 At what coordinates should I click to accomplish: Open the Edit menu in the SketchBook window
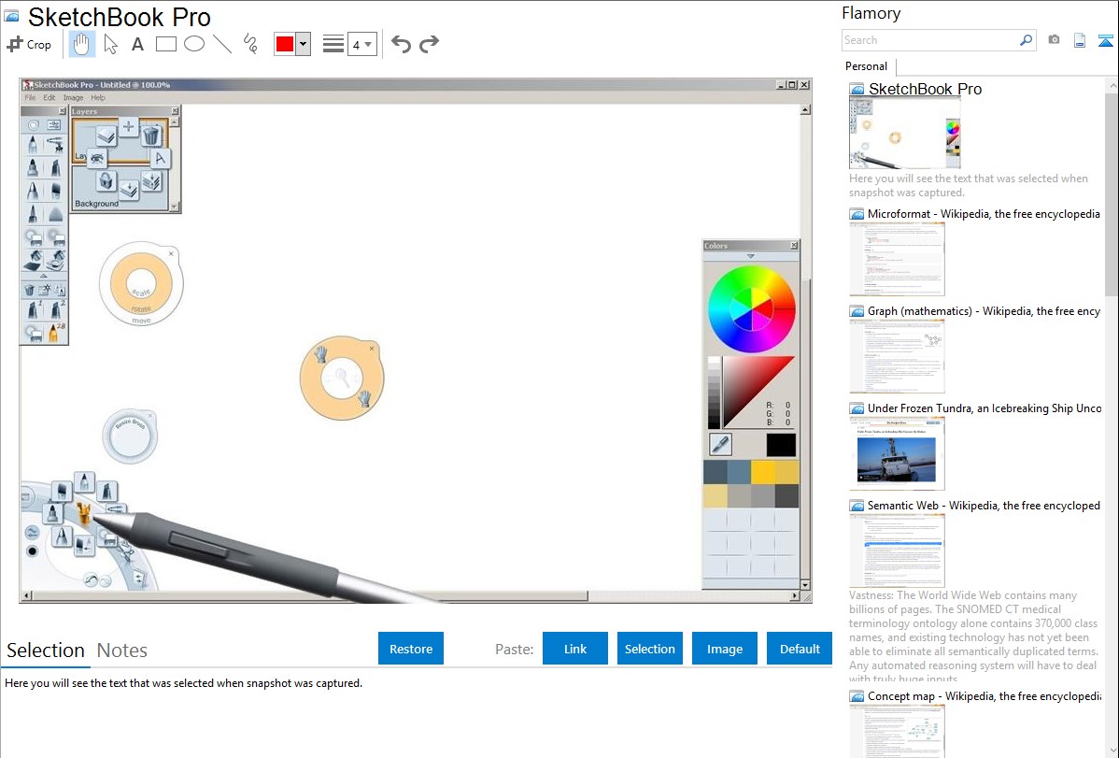click(50, 97)
